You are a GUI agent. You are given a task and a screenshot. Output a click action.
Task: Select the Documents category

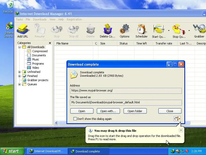point(39,55)
